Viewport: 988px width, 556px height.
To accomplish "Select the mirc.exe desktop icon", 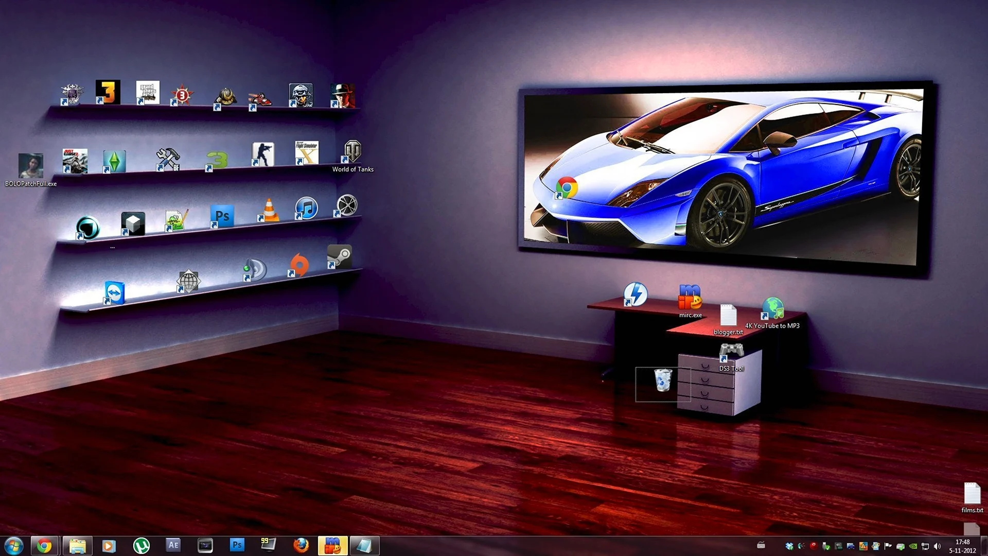I will (690, 297).
